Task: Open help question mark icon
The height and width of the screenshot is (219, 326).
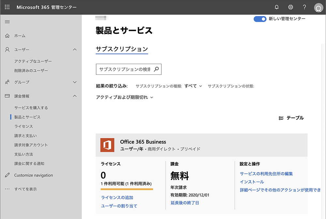Action: (x=304, y=7)
